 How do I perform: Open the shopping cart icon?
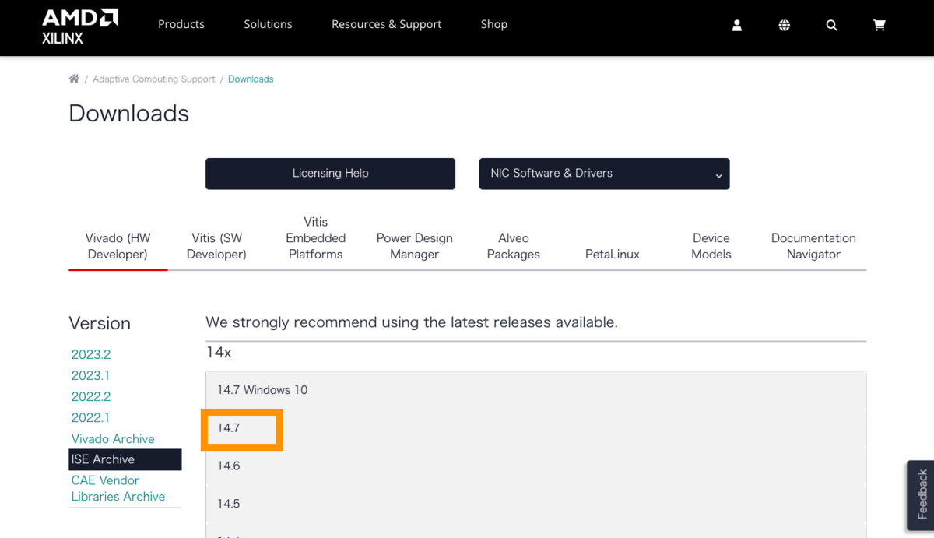point(879,25)
